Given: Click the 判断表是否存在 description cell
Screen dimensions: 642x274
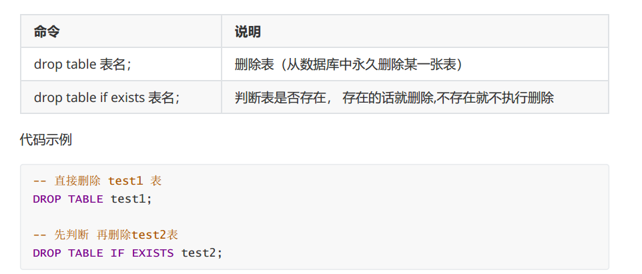Looking at the screenshot, I should click(x=414, y=97).
